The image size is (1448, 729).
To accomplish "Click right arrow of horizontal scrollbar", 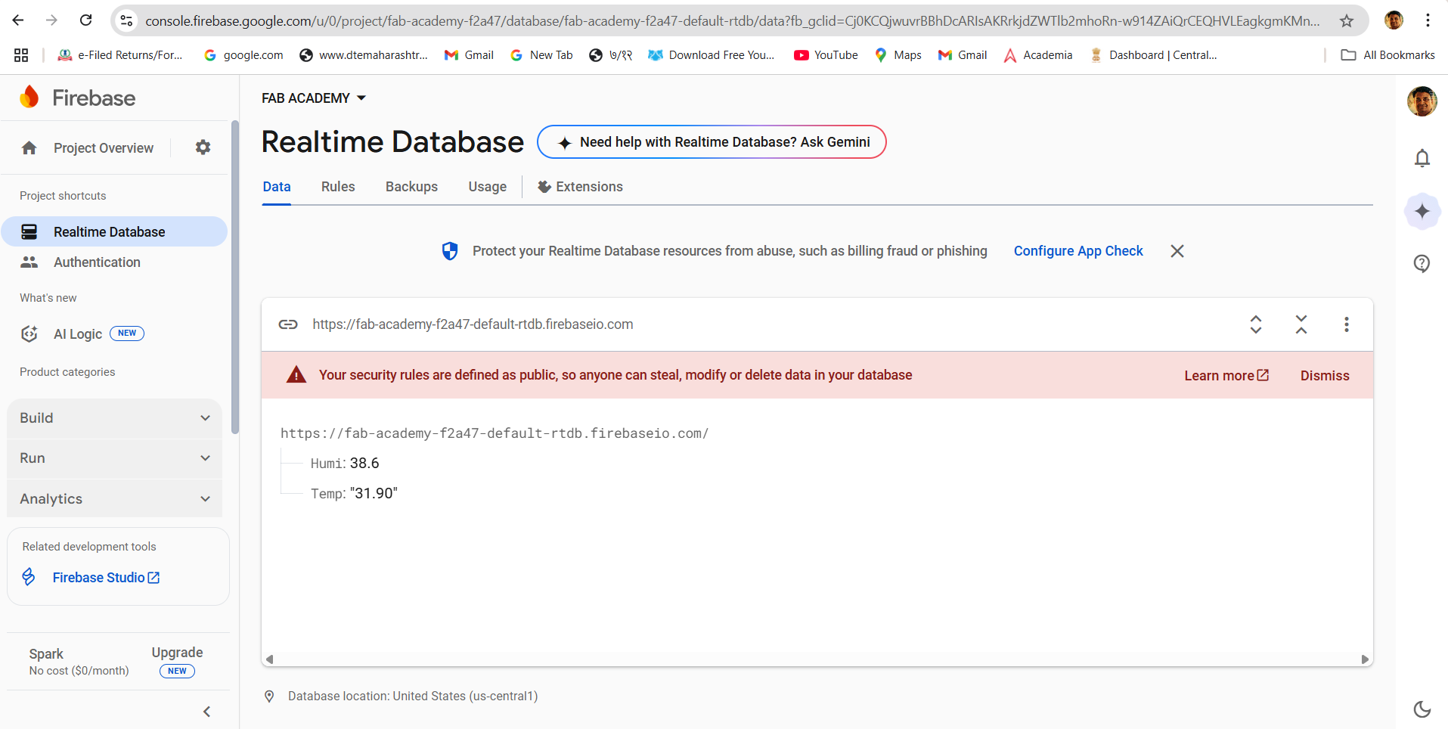I will click(x=1365, y=659).
